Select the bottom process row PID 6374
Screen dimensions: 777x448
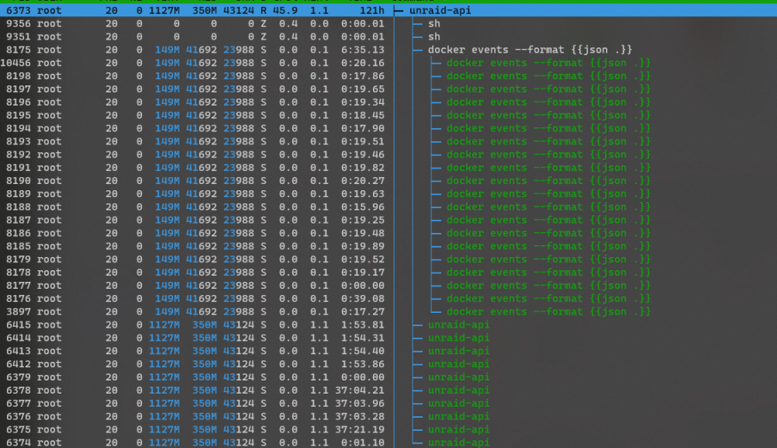click(388, 442)
